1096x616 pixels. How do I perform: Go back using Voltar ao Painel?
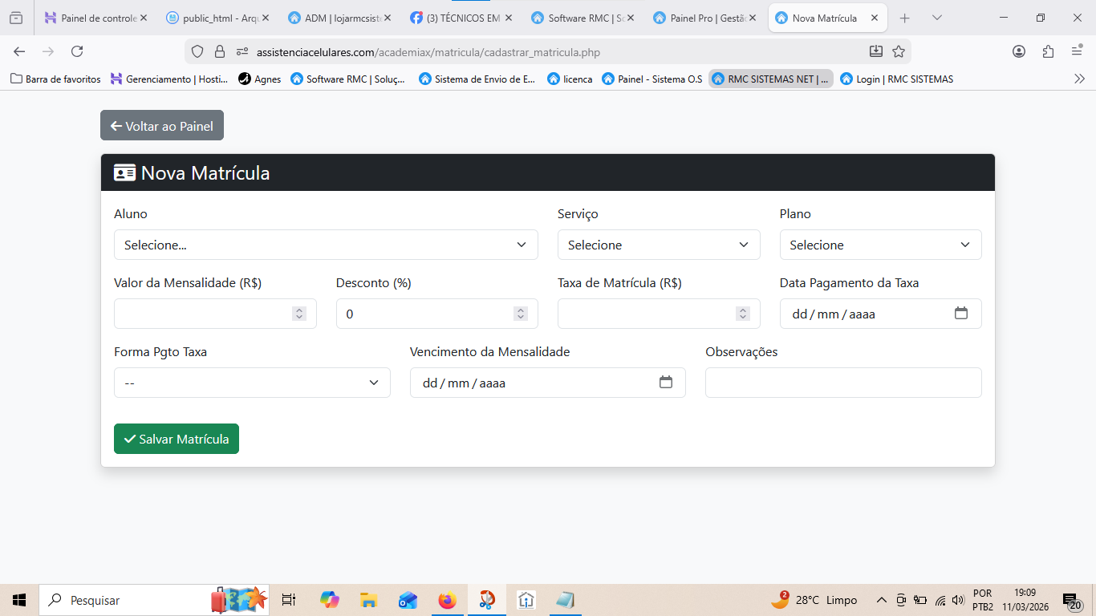pos(162,126)
